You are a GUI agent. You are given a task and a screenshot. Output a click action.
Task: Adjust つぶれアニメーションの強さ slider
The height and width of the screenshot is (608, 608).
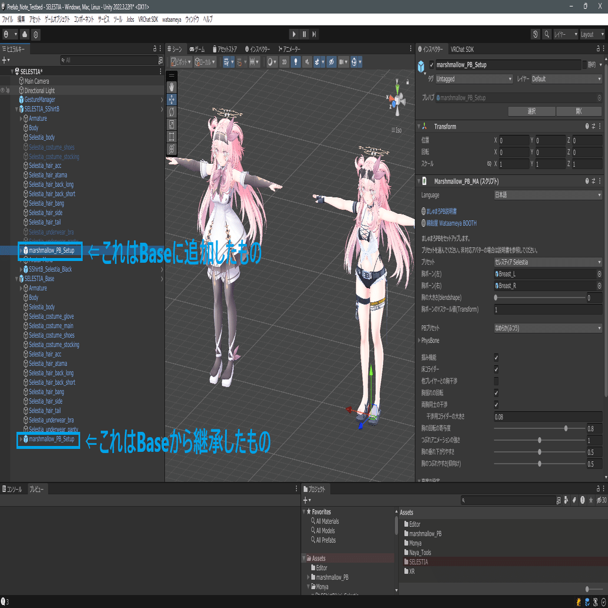point(540,440)
